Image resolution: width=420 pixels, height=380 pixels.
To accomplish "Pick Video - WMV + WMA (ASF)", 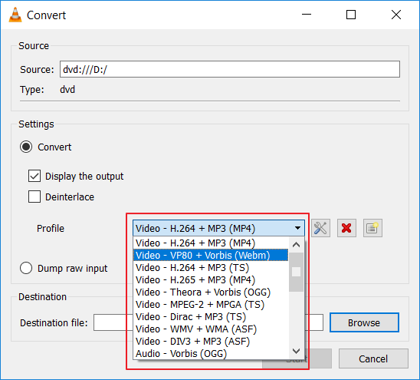I will 211,329.
